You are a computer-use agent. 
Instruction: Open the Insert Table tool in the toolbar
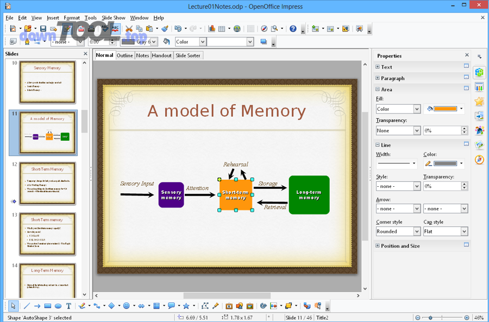[x=221, y=28]
